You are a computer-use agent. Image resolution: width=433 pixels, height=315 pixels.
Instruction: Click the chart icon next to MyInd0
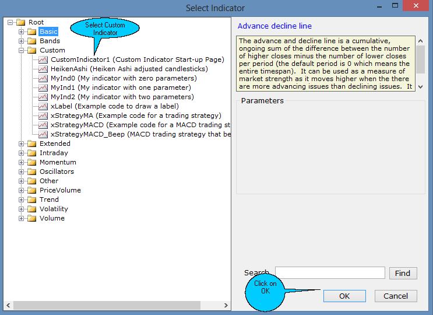coord(43,78)
